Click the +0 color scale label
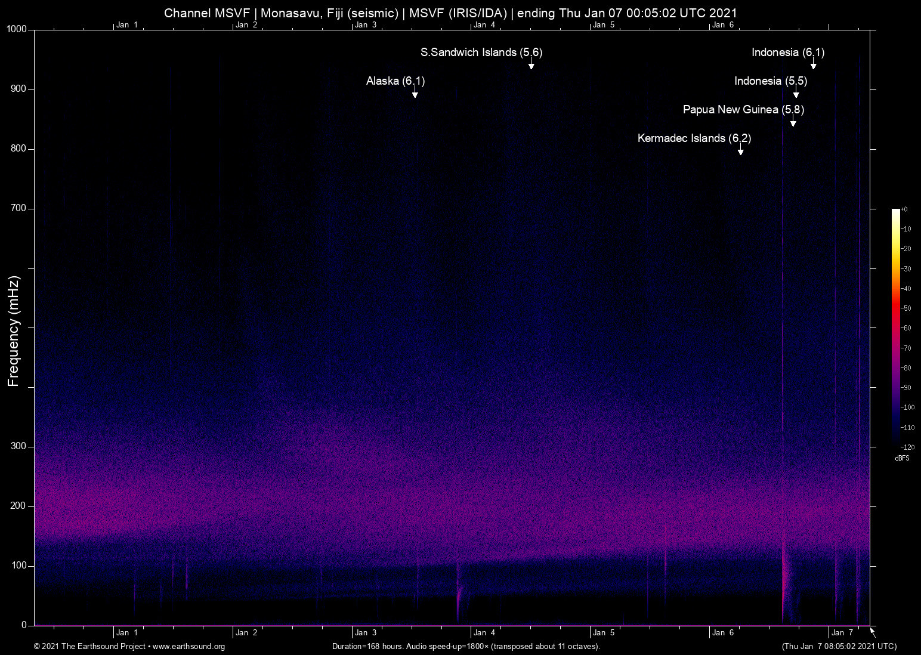 (904, 209)
